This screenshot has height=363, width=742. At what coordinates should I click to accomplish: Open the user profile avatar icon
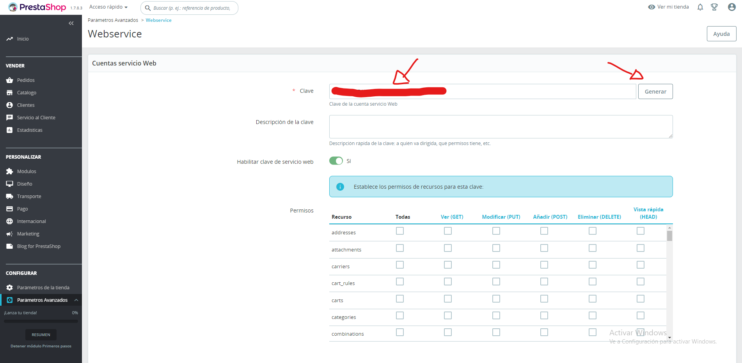tap(732, 7)
